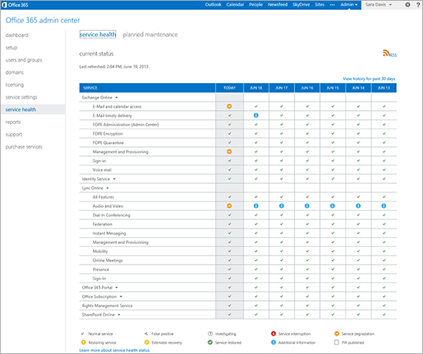Viewport: 423px width, 354px height.
Task: Open service settings in the sidebar
Action: point(22,97)
